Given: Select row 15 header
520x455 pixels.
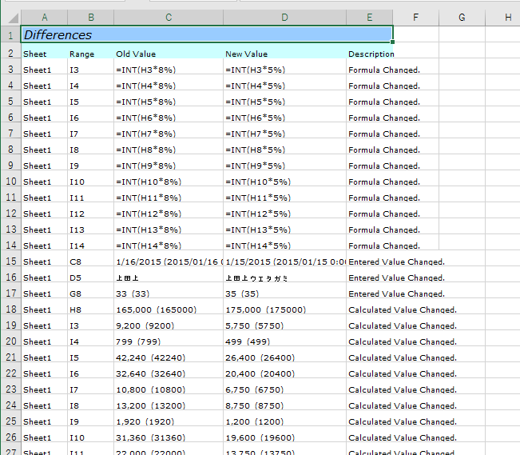Looking at the screenshot, I should pyautogui.click(x=10, y=261).
